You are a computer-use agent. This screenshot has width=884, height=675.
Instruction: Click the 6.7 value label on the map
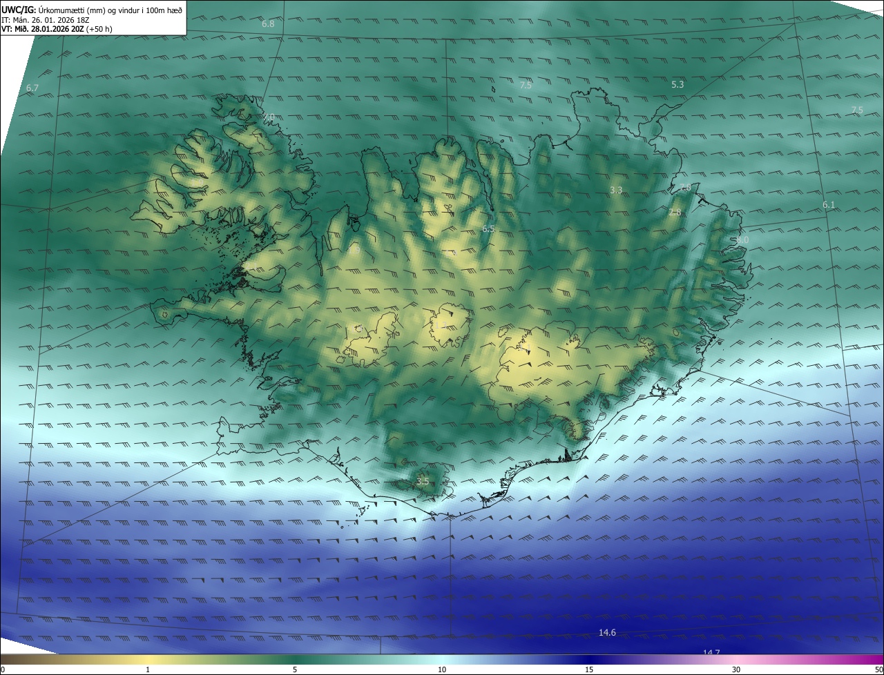coord(32,88)
